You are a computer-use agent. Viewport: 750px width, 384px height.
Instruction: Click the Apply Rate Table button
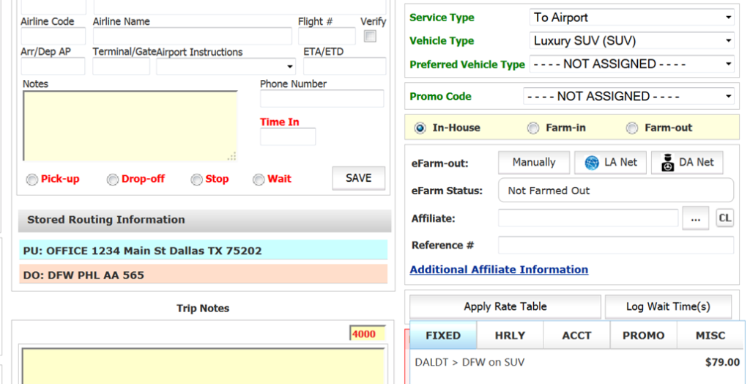pos(505,306)
